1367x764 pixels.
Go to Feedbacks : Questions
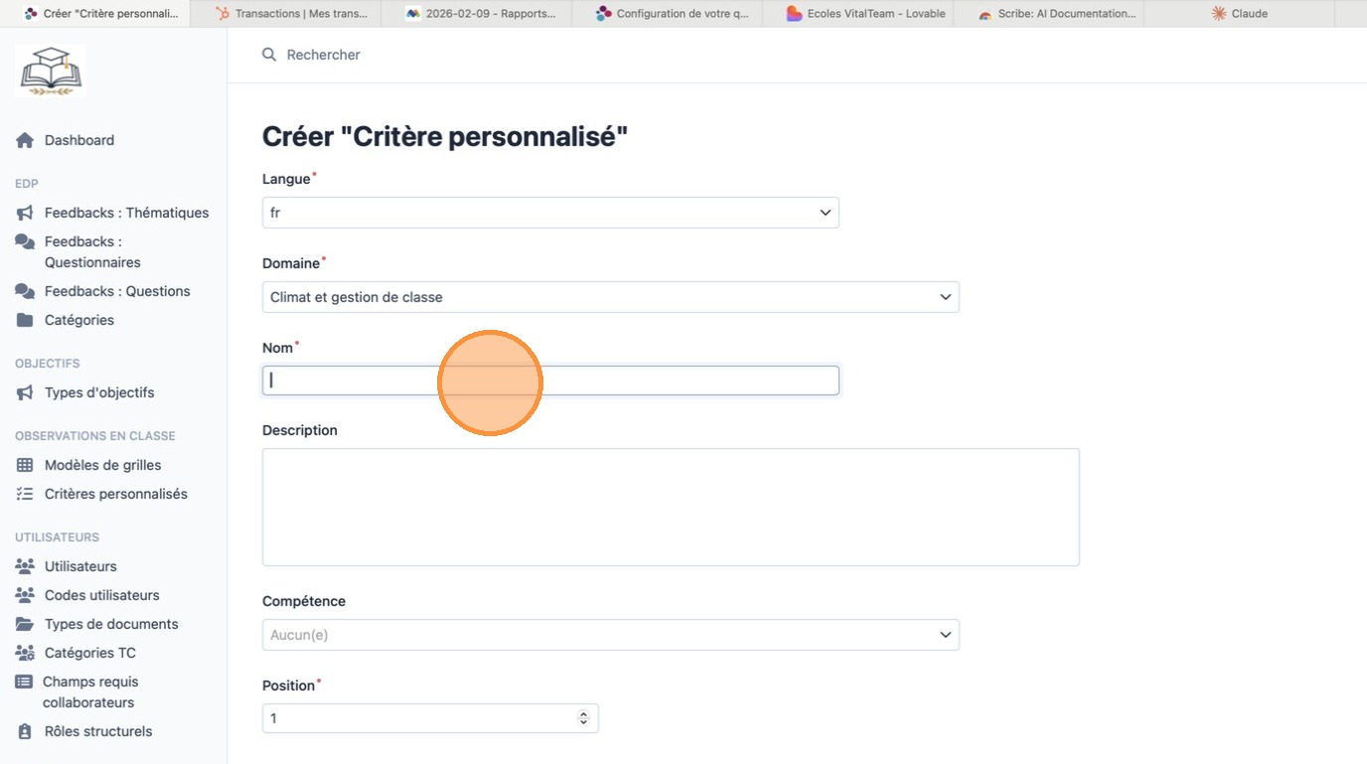pyautogui.click(x=117, y=291)
